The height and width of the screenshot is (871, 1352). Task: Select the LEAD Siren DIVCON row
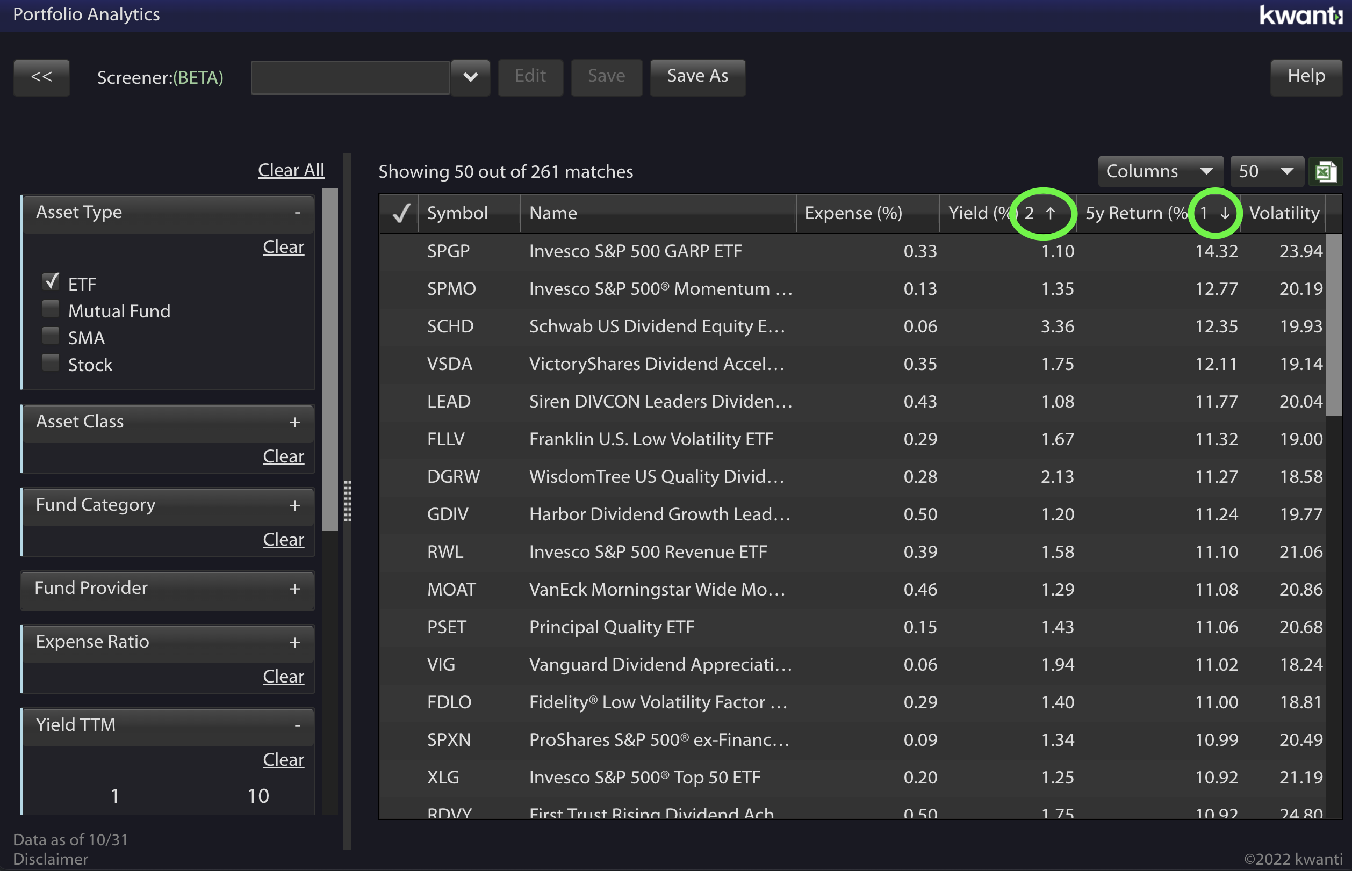(852, 402)
